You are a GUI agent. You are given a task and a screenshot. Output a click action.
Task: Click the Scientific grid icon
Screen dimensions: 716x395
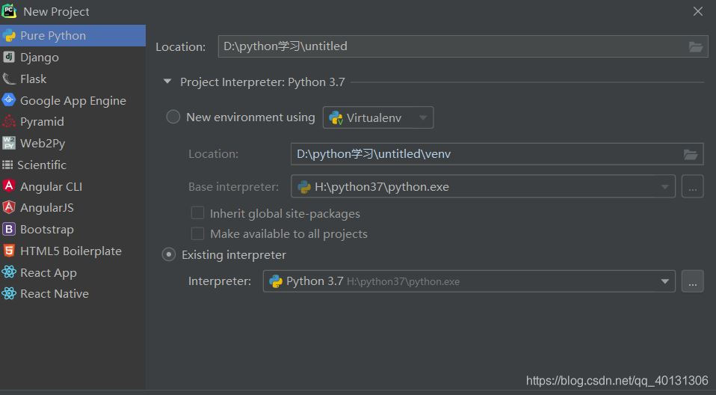coord(7,165)
